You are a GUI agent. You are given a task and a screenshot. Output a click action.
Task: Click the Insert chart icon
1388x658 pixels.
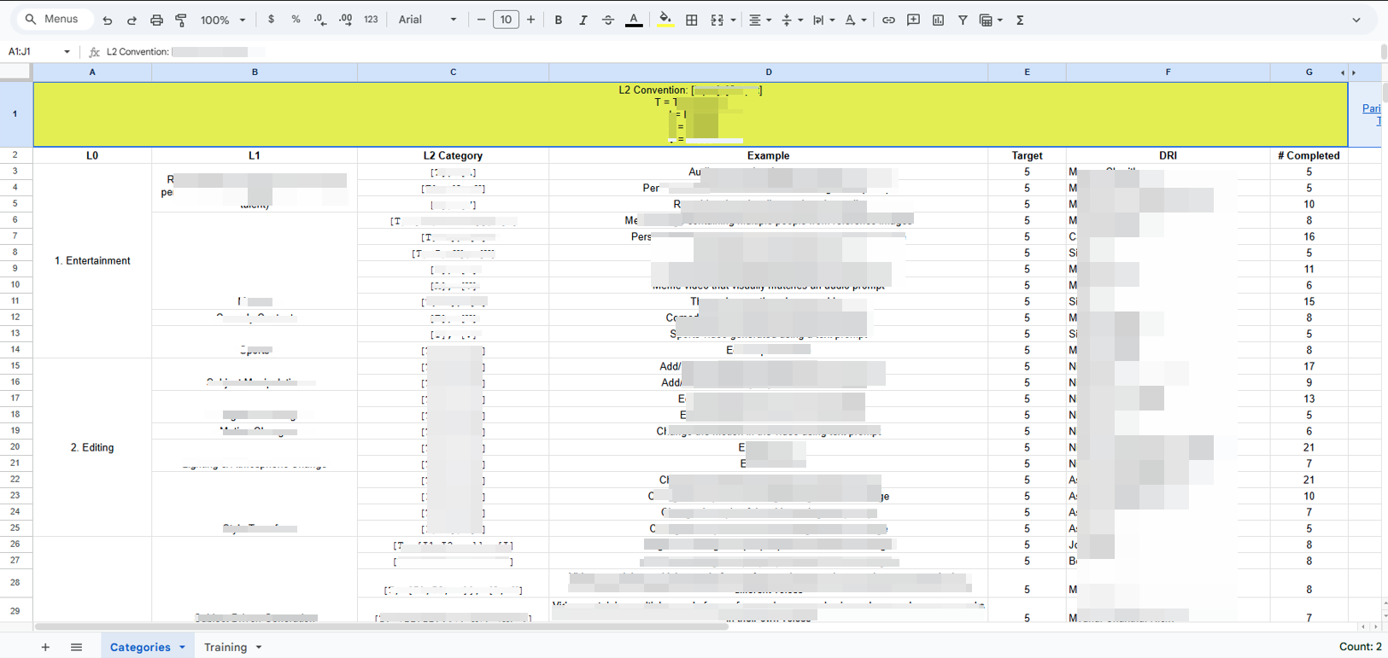click(x=938, y=20)
